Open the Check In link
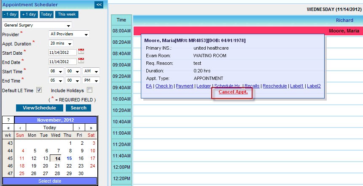363x186 pixels. click(x=164, y=86)
